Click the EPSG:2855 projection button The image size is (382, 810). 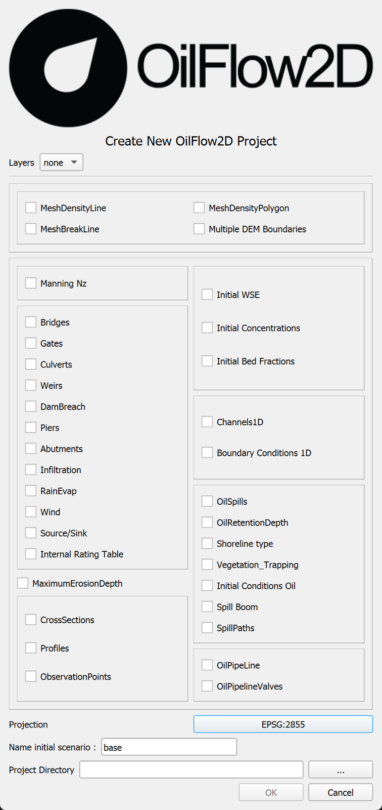(x=283, y=724)
